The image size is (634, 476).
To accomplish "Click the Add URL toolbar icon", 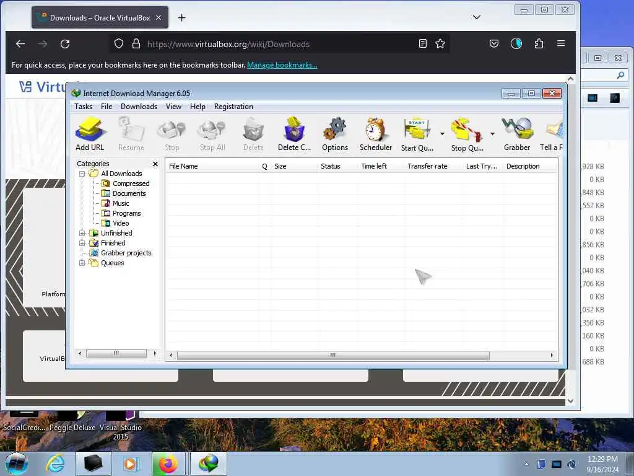I will [90, 134].
